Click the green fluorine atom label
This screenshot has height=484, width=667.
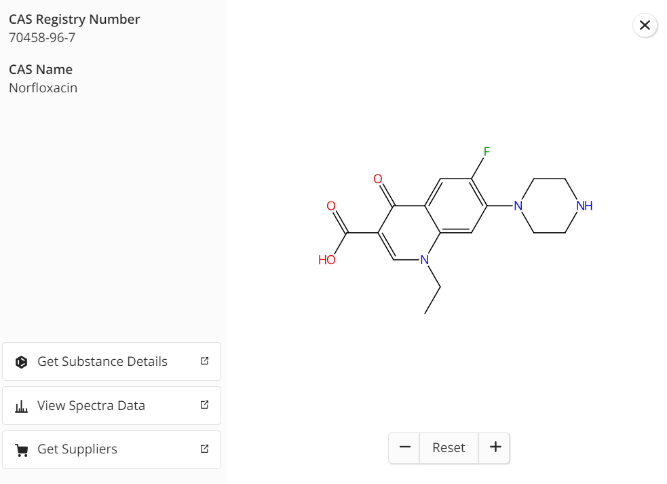[x=487, y=151]
